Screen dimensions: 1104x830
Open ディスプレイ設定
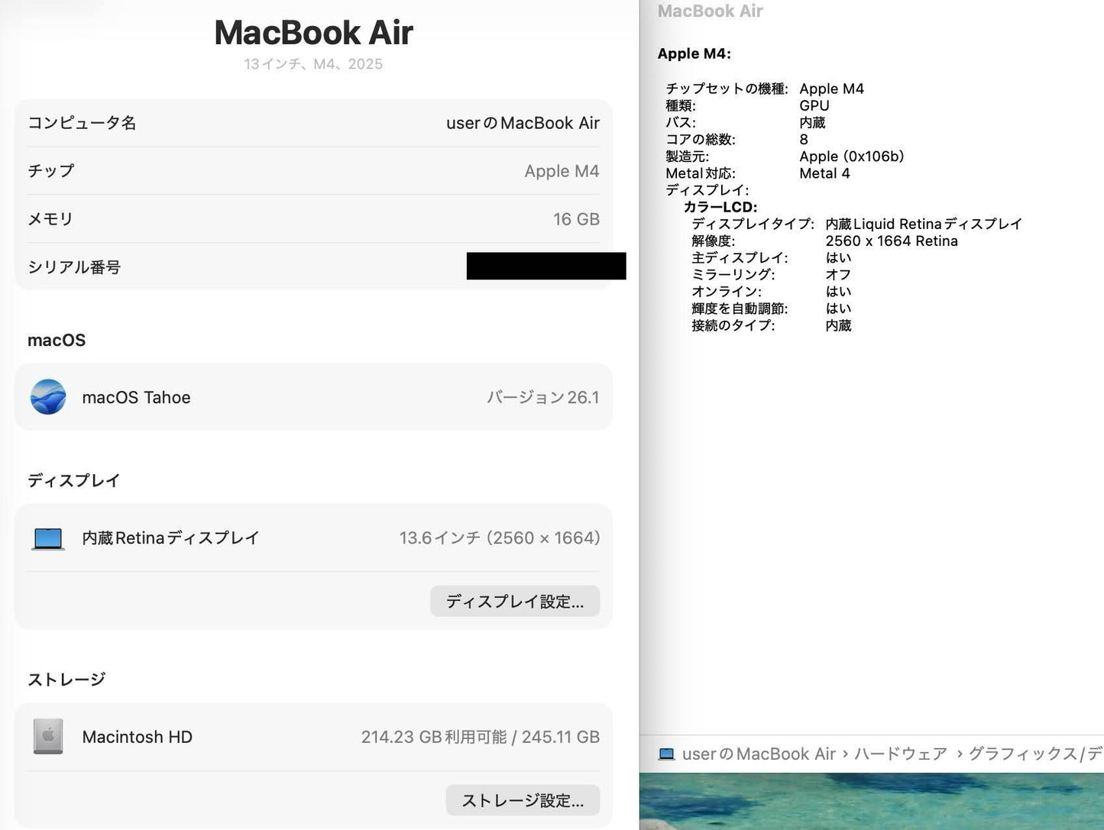click(514, 601)
